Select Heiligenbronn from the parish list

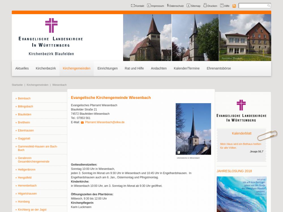click(x=27, y=170)
